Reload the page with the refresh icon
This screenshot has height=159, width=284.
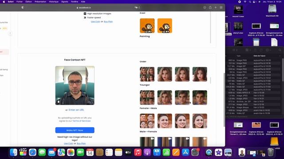[x=139, y=8]
